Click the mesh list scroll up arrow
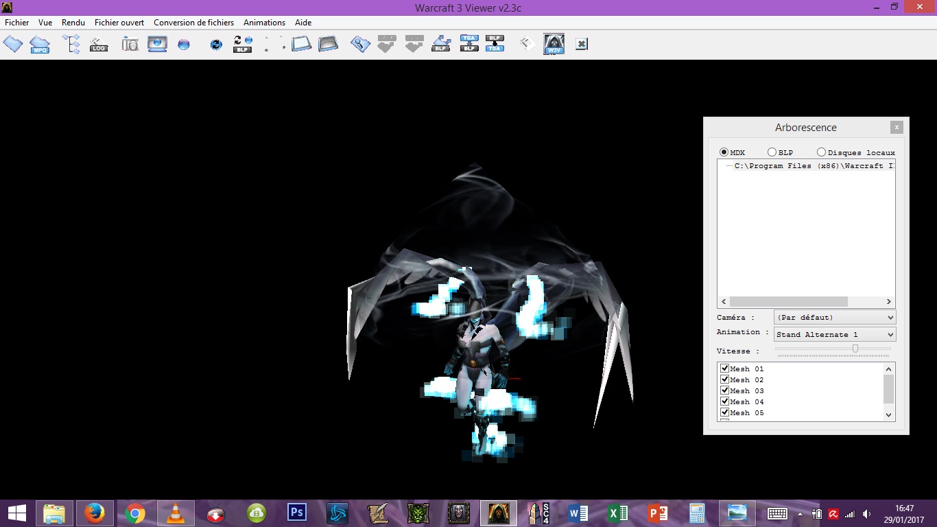Image resolution: width=937 pixels, height=527 pixels. [x=889, y=369]
